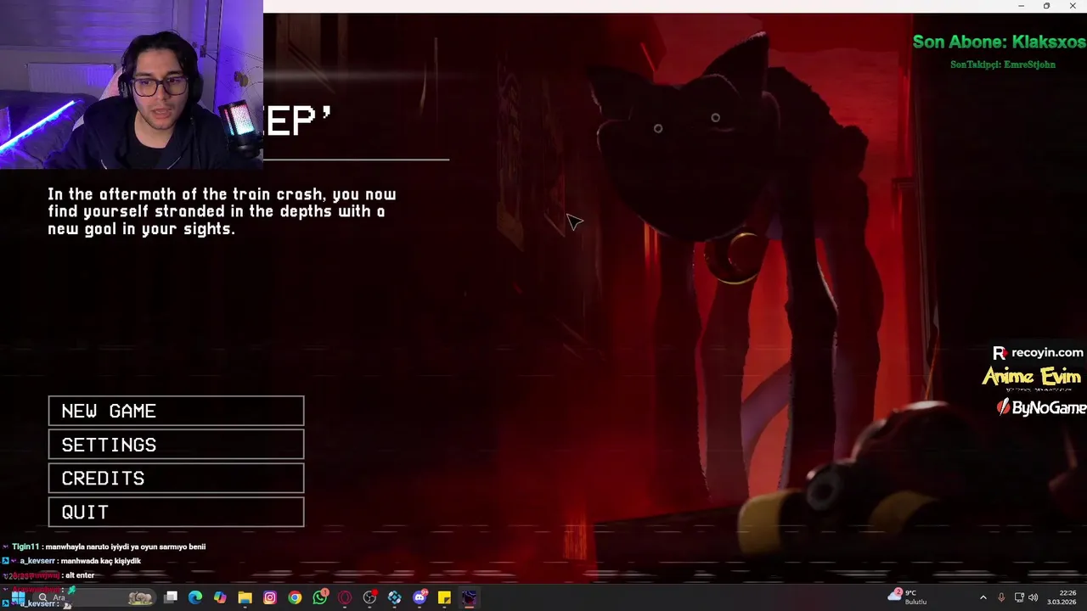The width and height of the screenshot is (1087, 611).
Task: Start a new game from the menu
Action: click(x=176, y=411)
